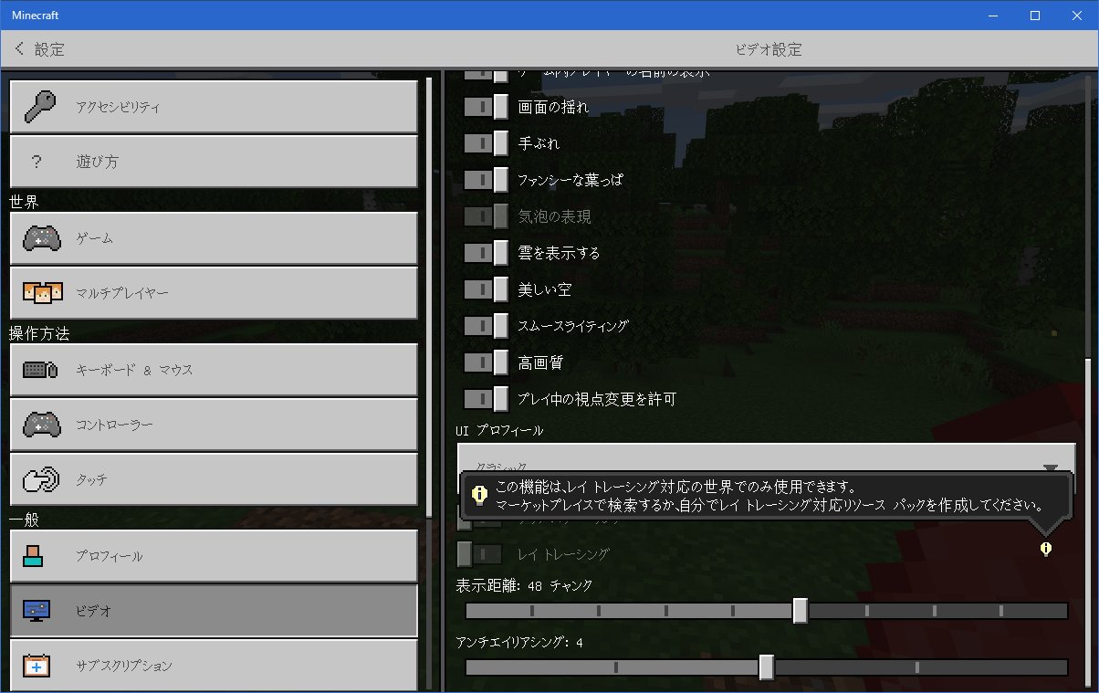Click the 一般 section heading
This screenshot has width=1099, height=693.
pyautogui.click(x=24, y=519)
